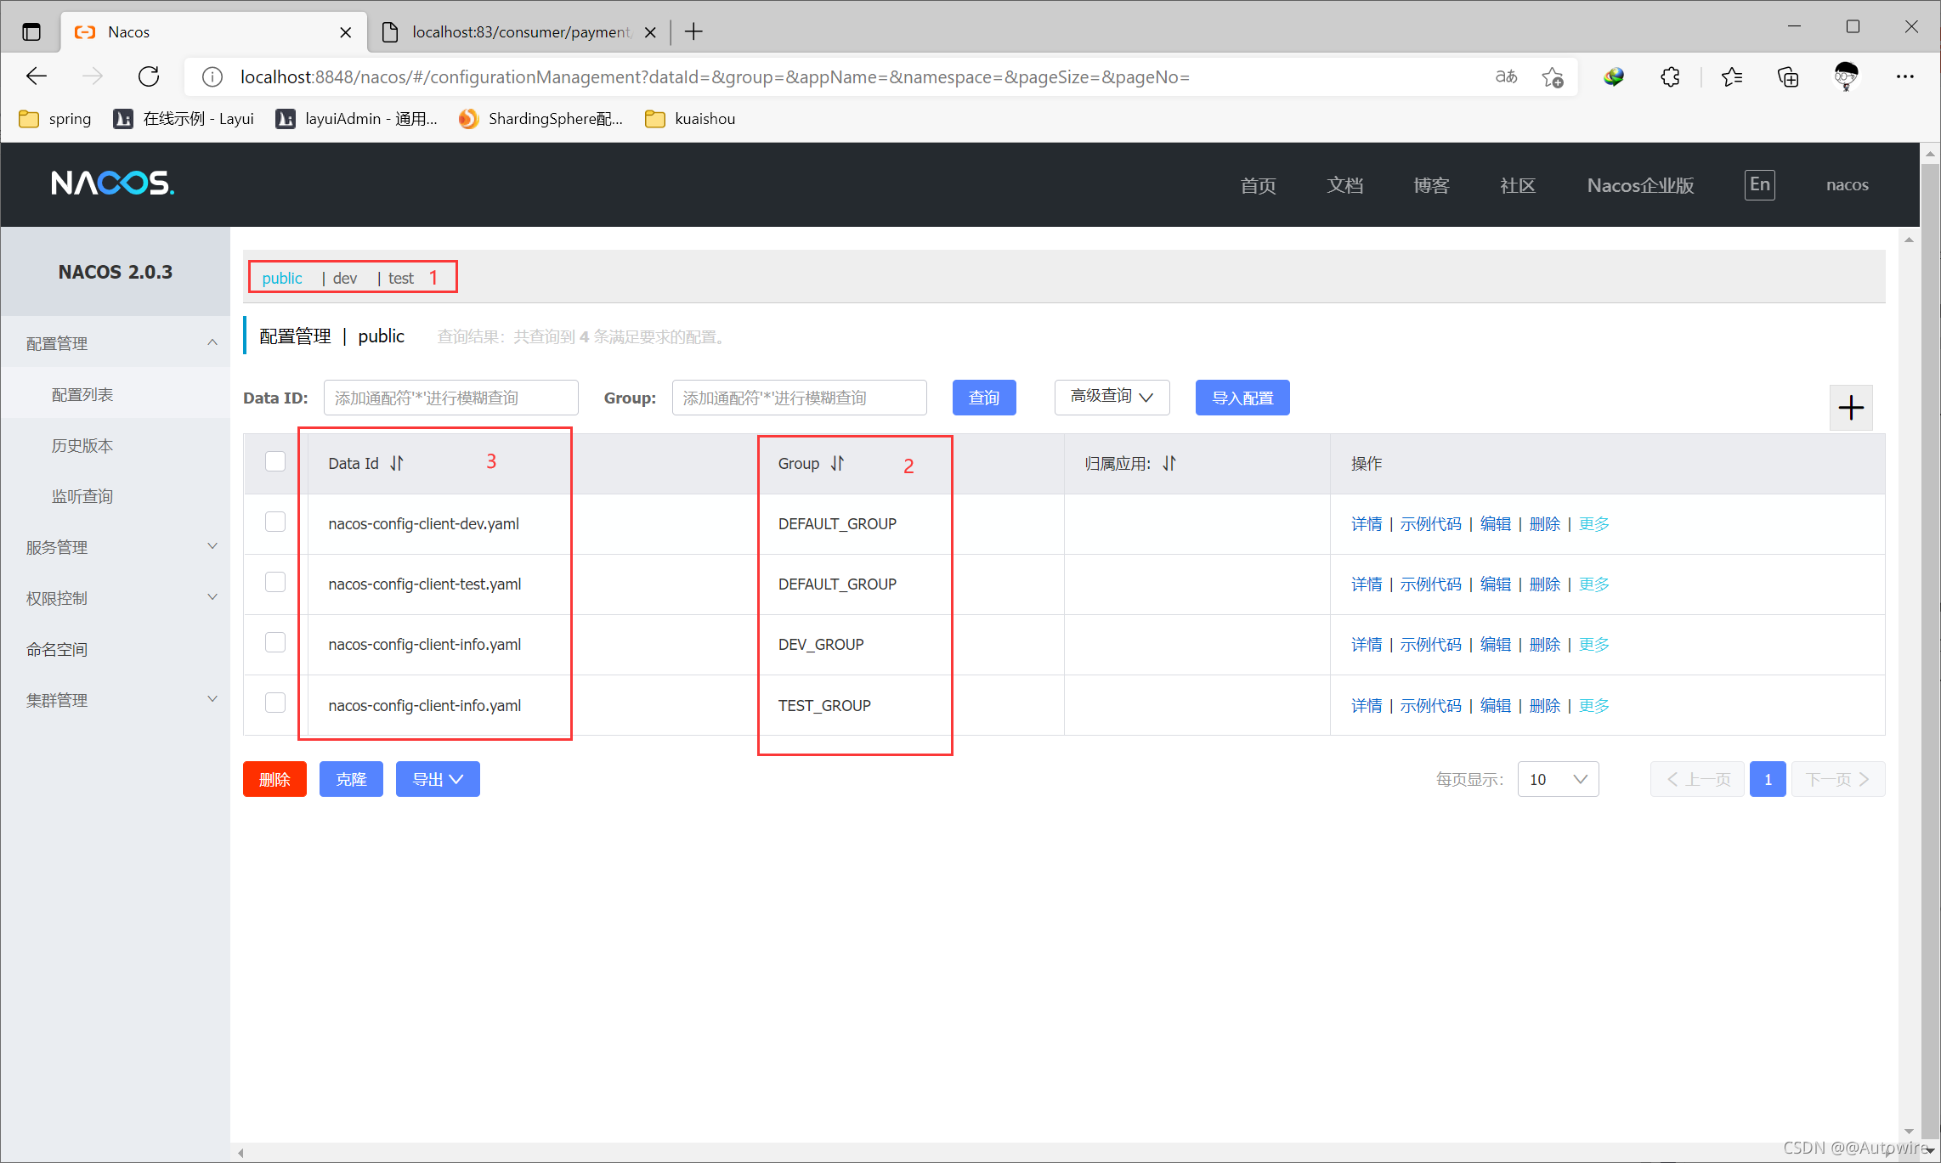View site information icon in address bar
The height and width of the screenshot is (1163, 1941).
point(212,77)
